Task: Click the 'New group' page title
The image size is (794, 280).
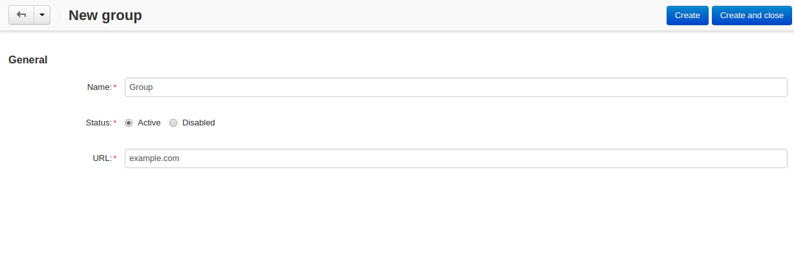Action: 105,16
